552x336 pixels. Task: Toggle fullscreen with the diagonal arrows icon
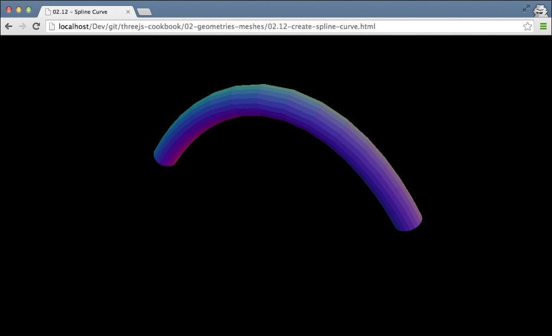526,8
